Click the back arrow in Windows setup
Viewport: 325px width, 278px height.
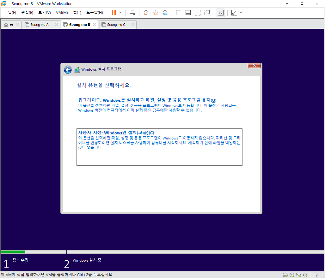click(x=68, y=70)
